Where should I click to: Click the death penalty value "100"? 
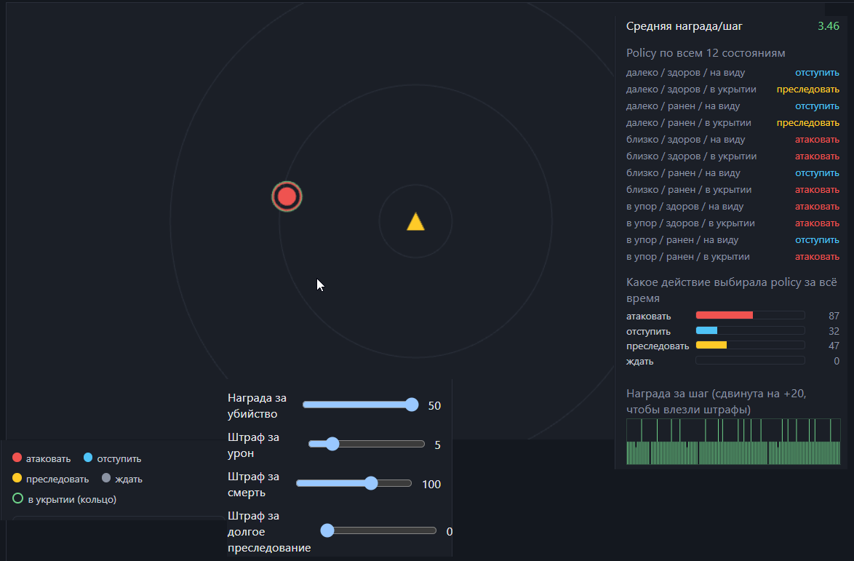tap(431, 484)
